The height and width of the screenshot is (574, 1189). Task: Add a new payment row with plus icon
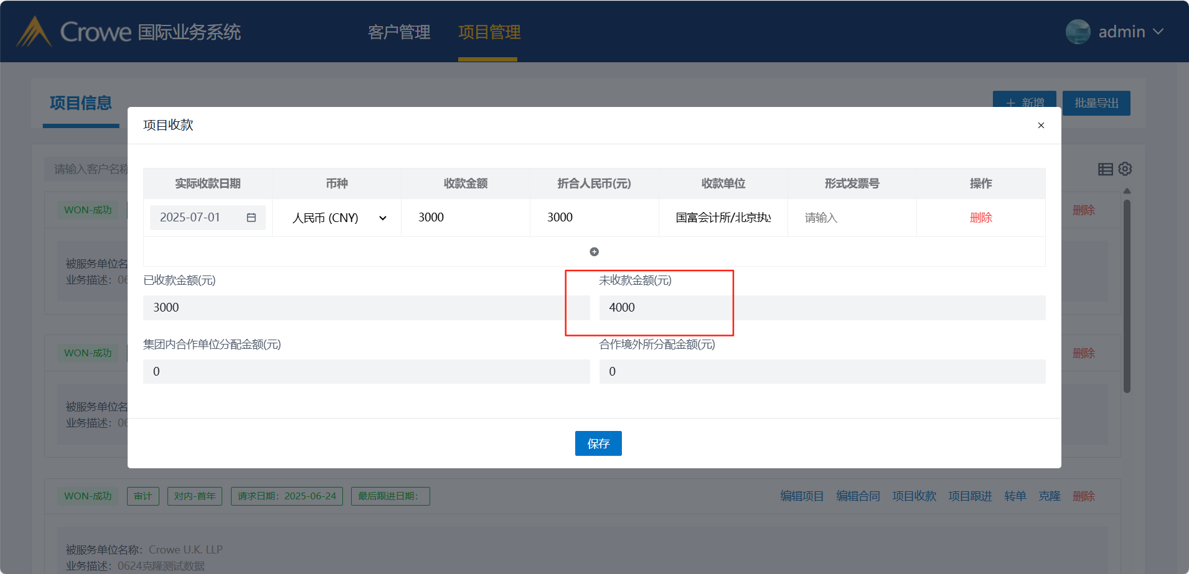point(594,252)
